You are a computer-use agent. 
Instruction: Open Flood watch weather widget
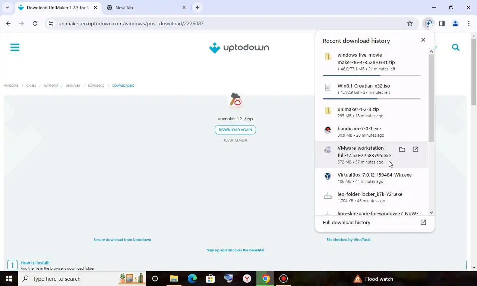pos(373,279)
